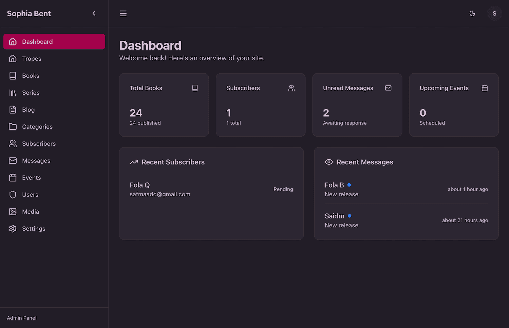The height and width of the screenshot is (328, 509).
Task: Click the Blog document icon in sidebar
Action: click(13, 110)
